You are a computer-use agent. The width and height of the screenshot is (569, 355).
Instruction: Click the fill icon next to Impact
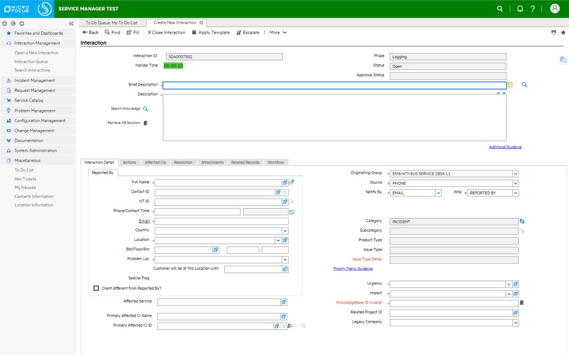516,294
